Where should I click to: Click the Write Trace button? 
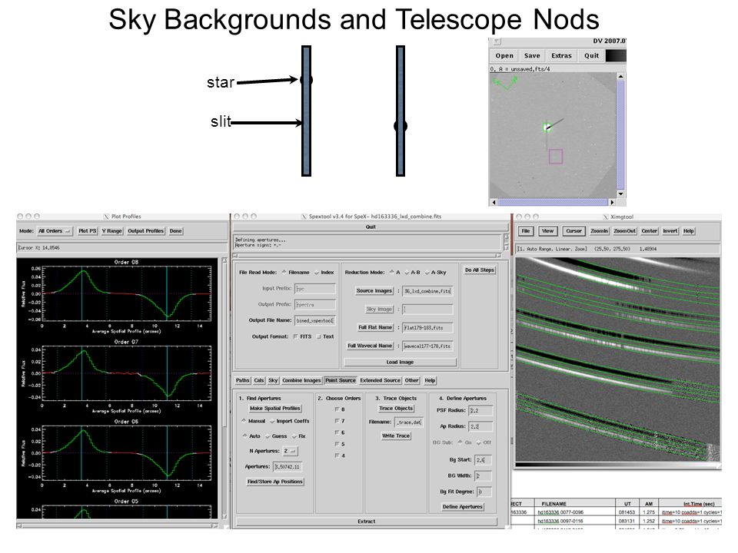(396, 436)
